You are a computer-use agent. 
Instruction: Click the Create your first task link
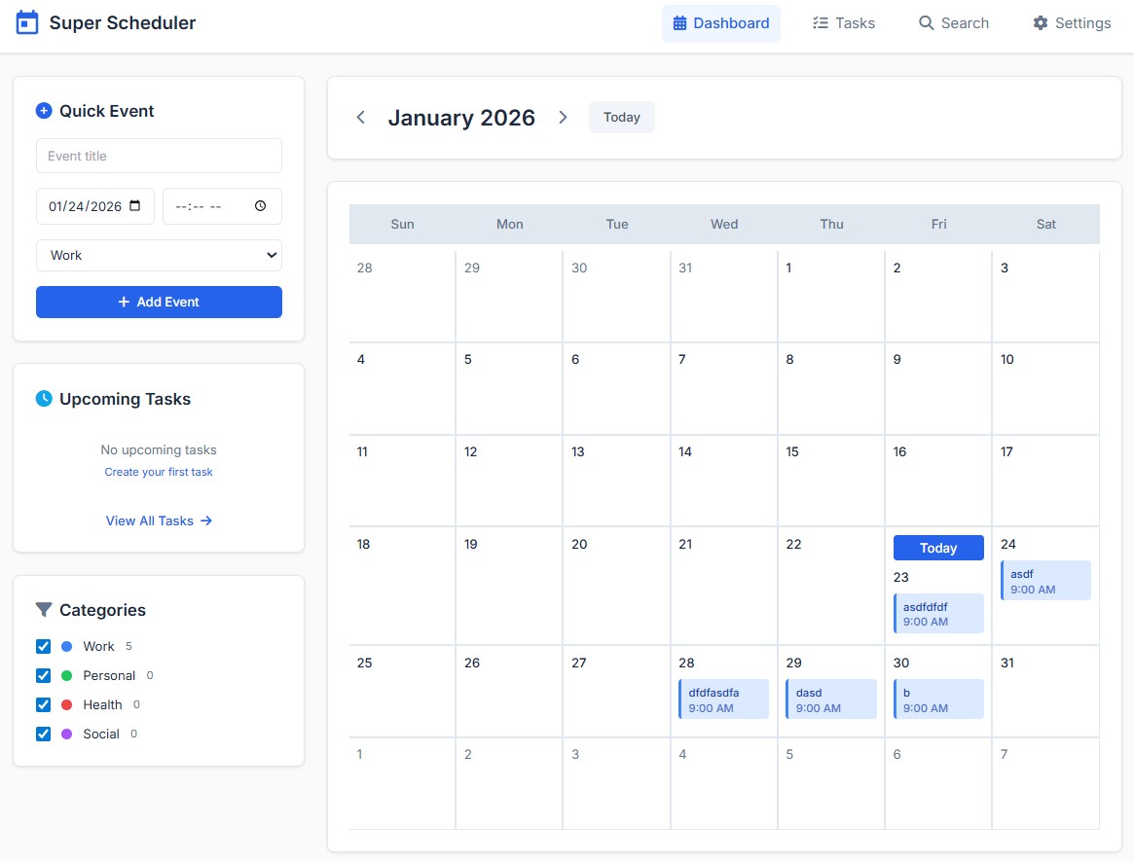pyautogui.click(x=159, y=472)
